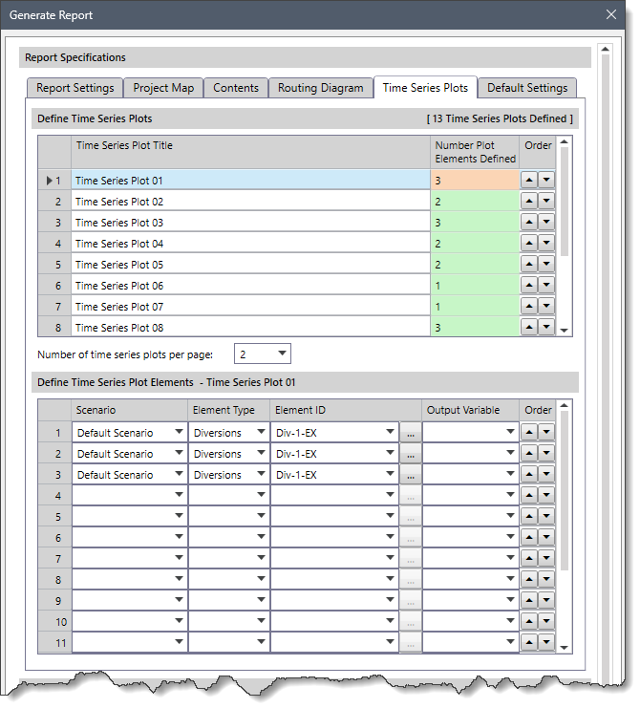Open the Routing Diagram tab
Screen dimensions: 640x708
[320, 88]
